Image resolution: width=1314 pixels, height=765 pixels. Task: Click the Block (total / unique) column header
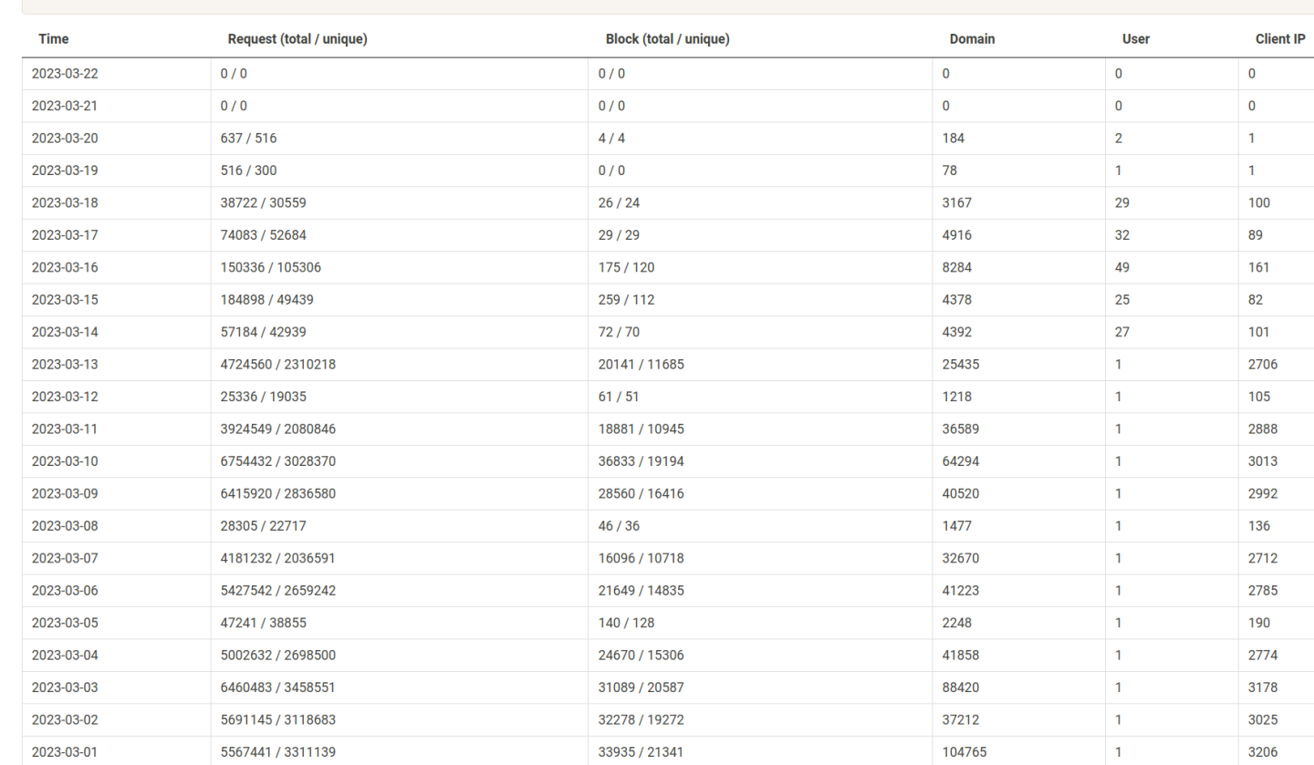click(667, 39)
